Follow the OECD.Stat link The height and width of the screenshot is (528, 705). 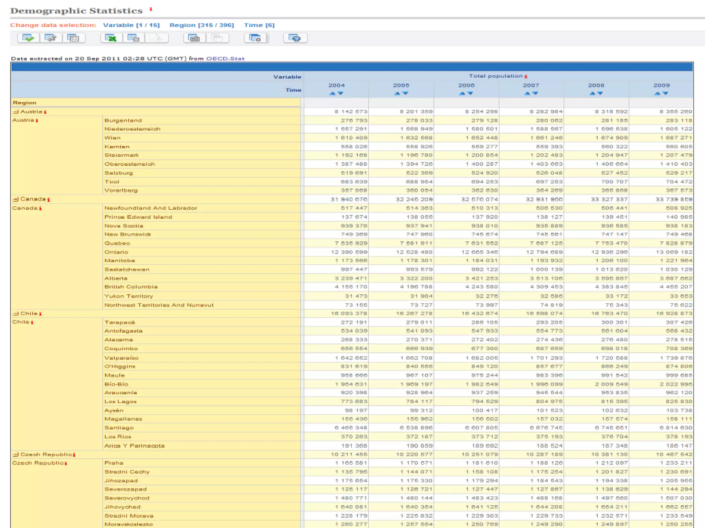(225, 58)
